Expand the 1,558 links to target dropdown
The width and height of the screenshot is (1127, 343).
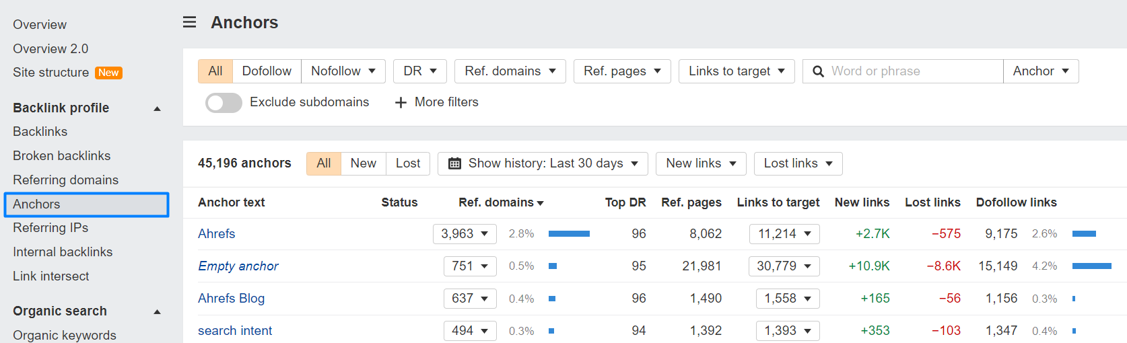[788, 299]
